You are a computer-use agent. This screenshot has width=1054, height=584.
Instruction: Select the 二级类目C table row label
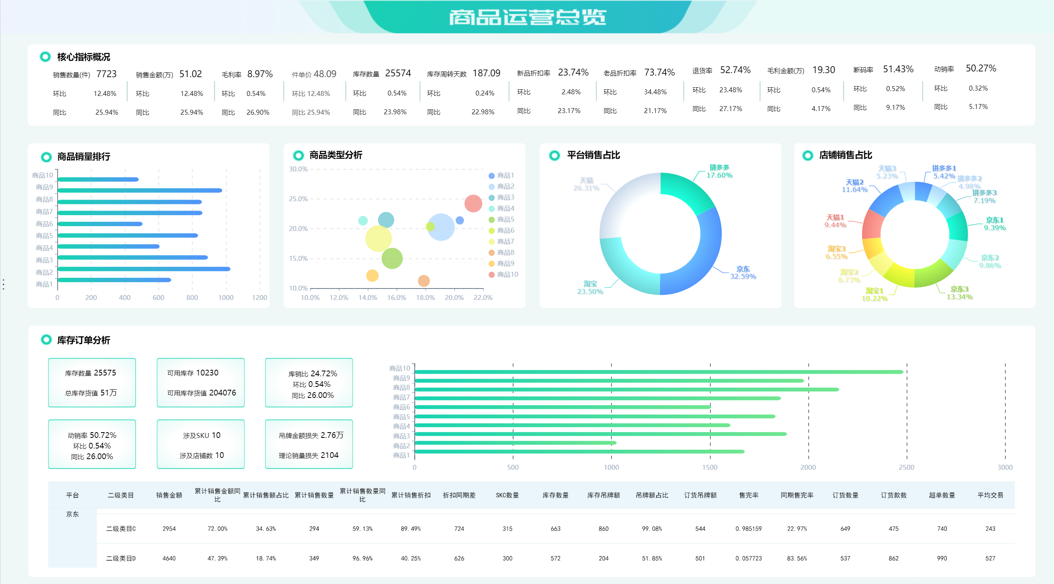[121, 528]
